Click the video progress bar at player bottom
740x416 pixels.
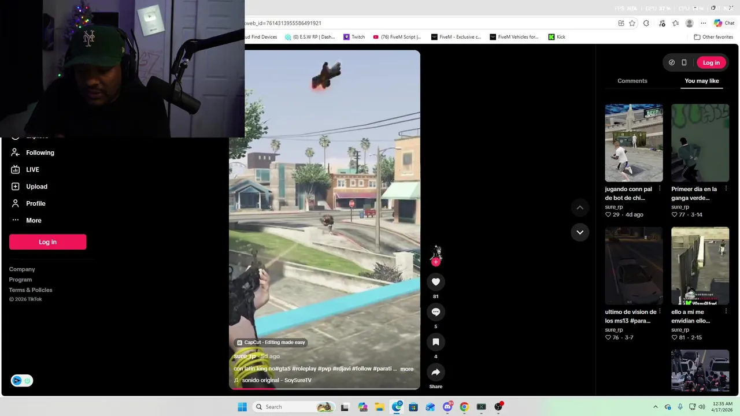click(324, 388)
